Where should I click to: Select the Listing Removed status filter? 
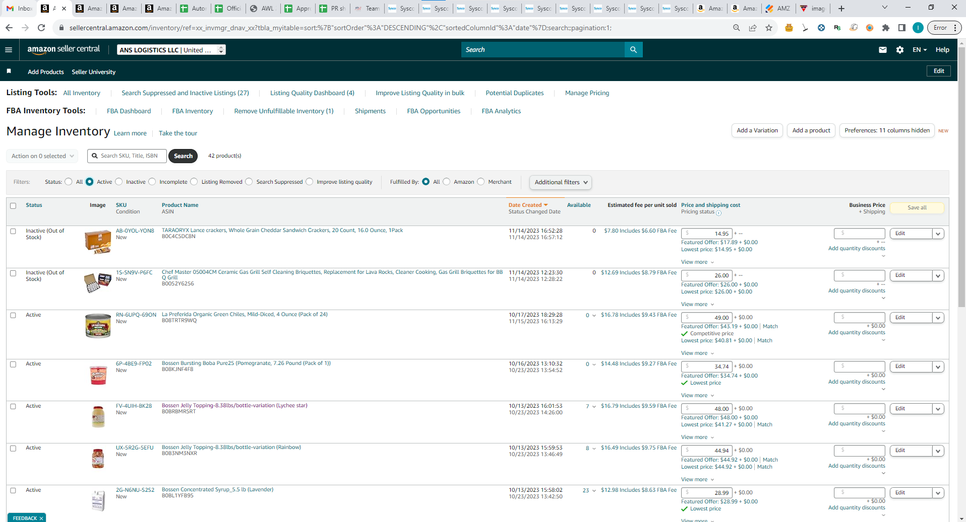point(194,182)
